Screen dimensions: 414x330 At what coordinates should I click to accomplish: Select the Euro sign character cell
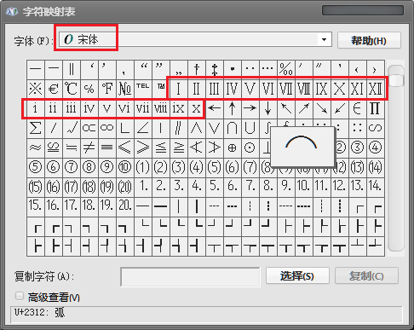54,89
